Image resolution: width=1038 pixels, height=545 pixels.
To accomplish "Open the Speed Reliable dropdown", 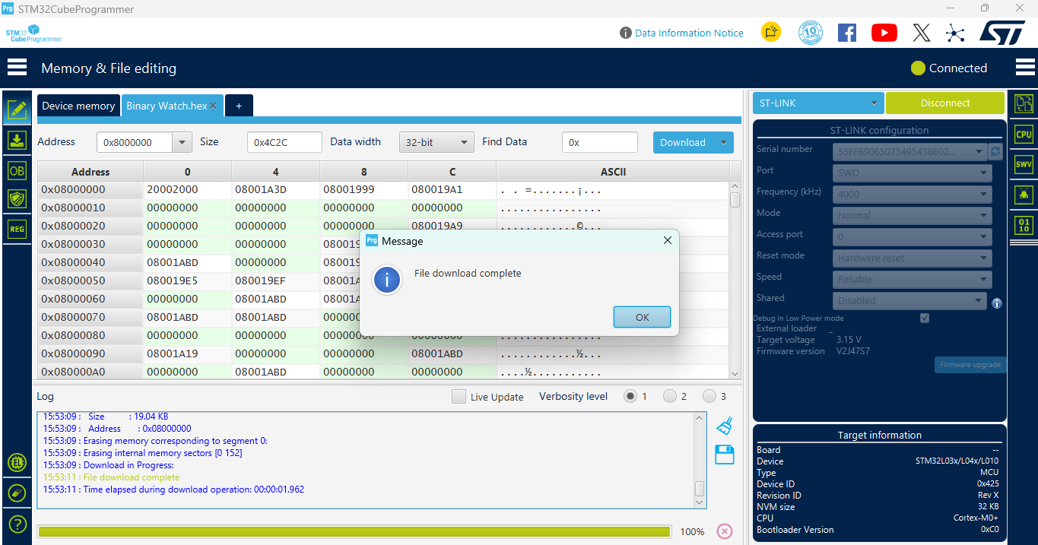I will 912,279.
